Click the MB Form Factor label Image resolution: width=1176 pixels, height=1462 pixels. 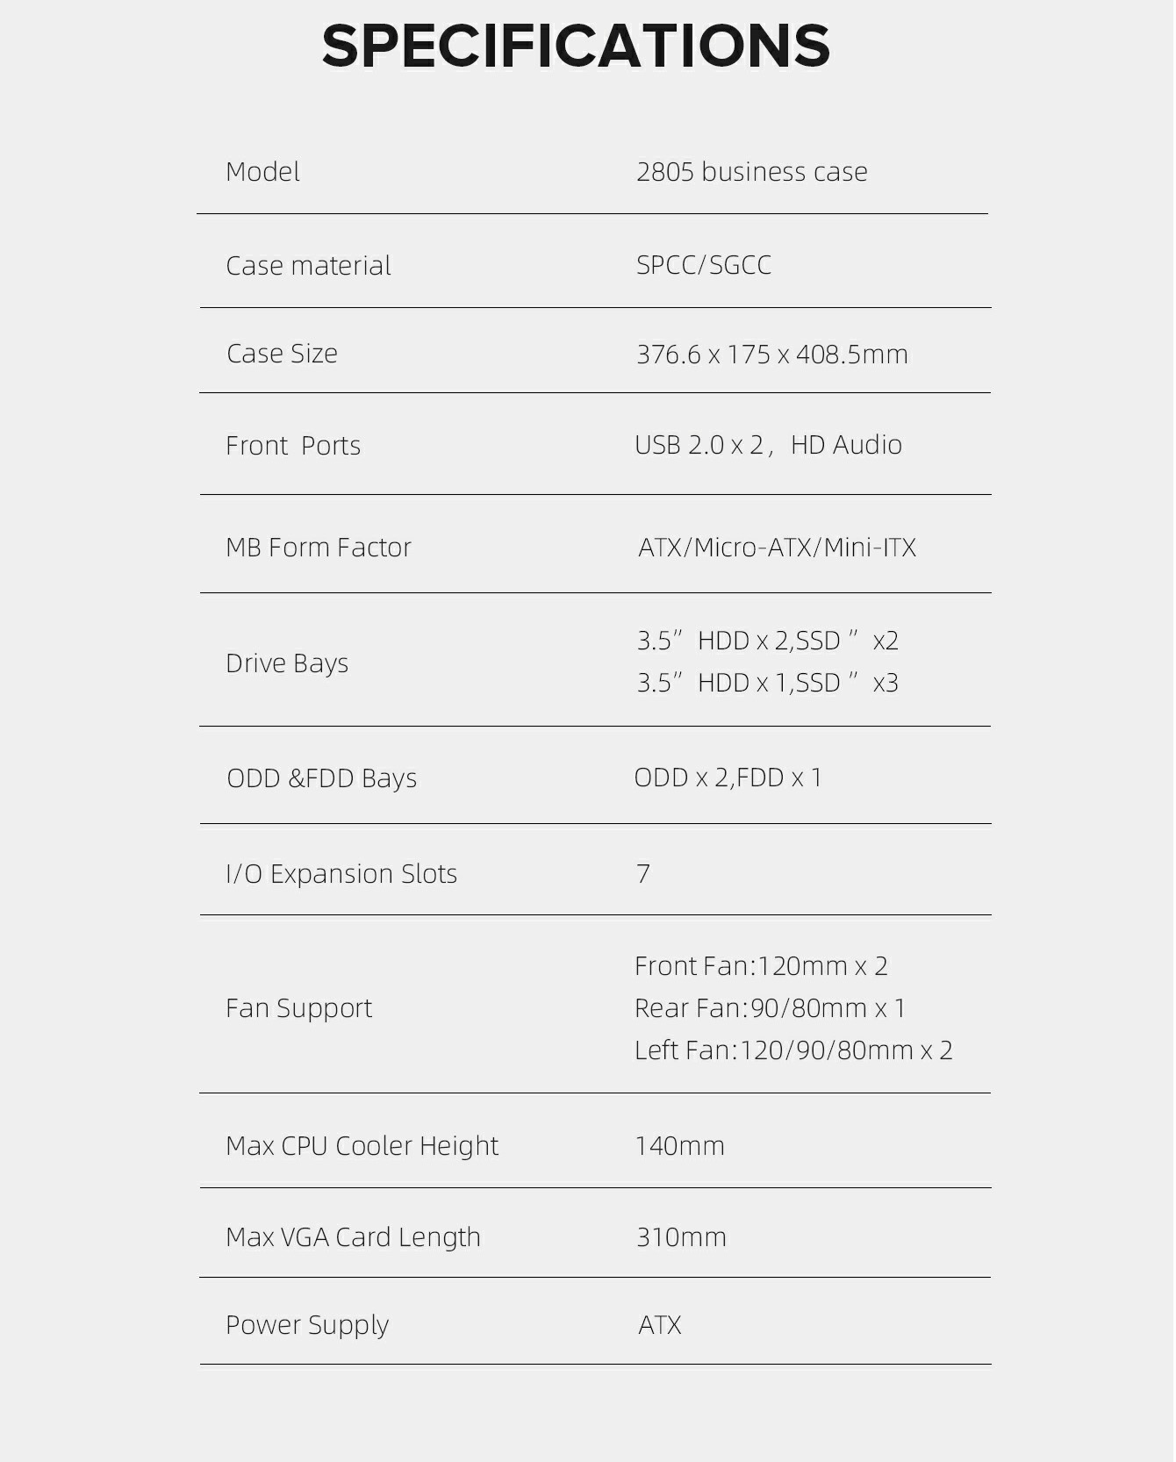[x=318, y=548]
